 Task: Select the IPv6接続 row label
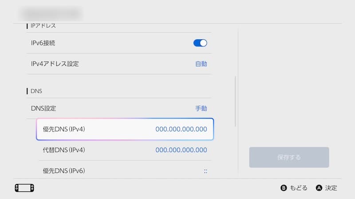coord(43,43)
